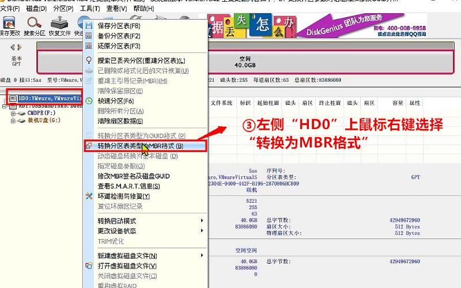Click the Save Changes (保存更改) toolbar icon
Image resolution: width=461 pixels, height=288 pixels.
tap(10, 25)
